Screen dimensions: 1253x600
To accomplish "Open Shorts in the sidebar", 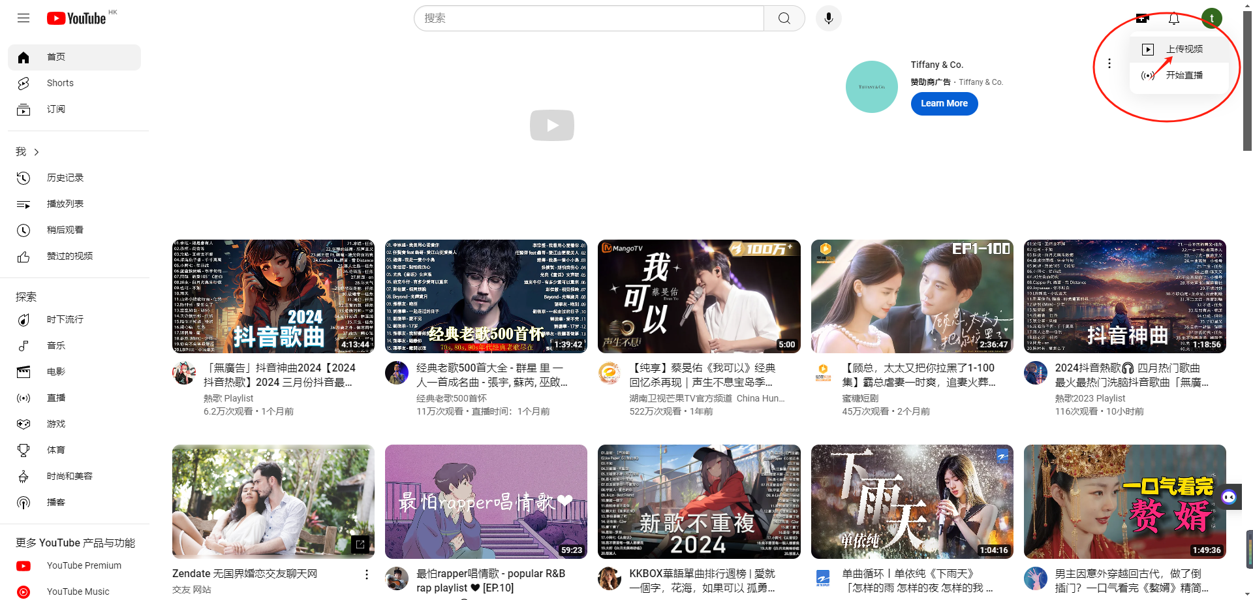I will pyautogui.click(x=60, y=83).
